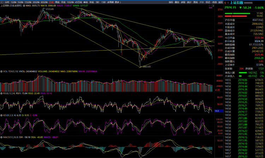Click the round icon beside MACD indicator label

(x=1, y=137)
